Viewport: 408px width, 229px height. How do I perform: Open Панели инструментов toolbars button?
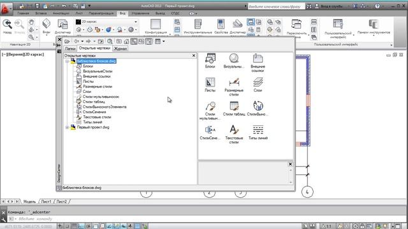374,27
